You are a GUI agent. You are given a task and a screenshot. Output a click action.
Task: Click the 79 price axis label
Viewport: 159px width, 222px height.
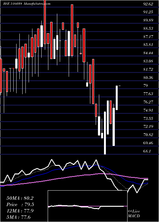point(146,86)
